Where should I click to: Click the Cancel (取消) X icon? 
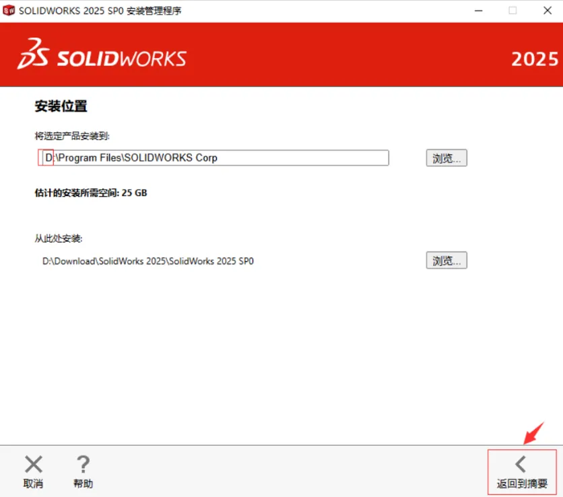point(34,464)
